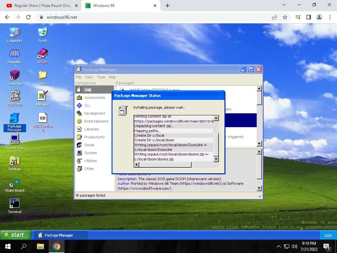Viewport: 337px width, 253px height.
Task: Open a new browser tab
Action: click(168, 6)
